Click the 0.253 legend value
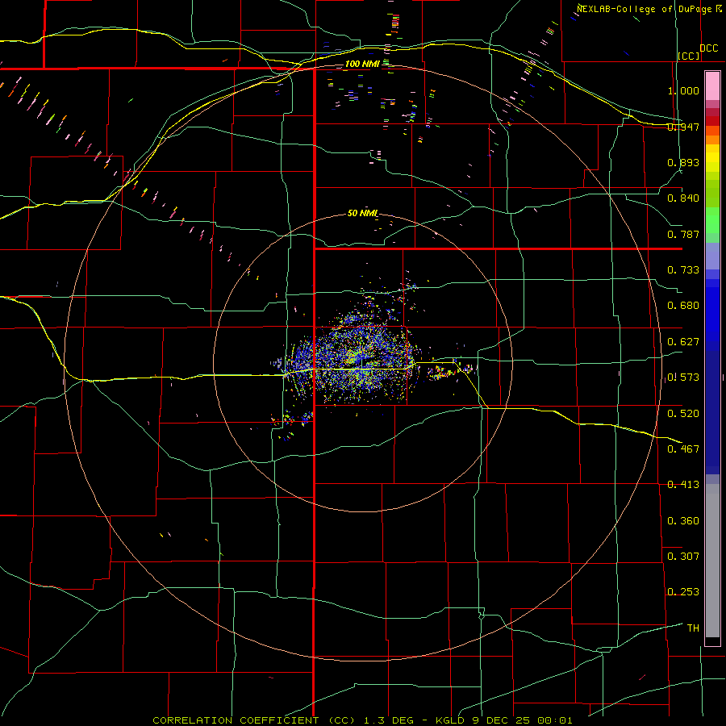Screen dimensions: 726x726 683,592
